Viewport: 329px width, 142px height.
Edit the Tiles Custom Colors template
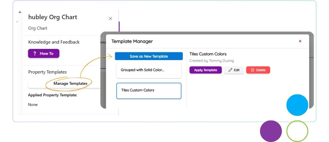click(x=234, y=70)
